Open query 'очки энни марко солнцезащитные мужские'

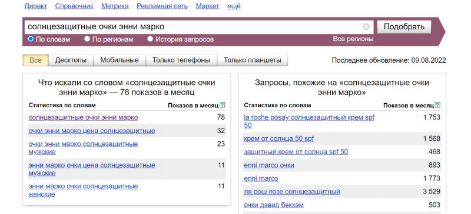83,148
